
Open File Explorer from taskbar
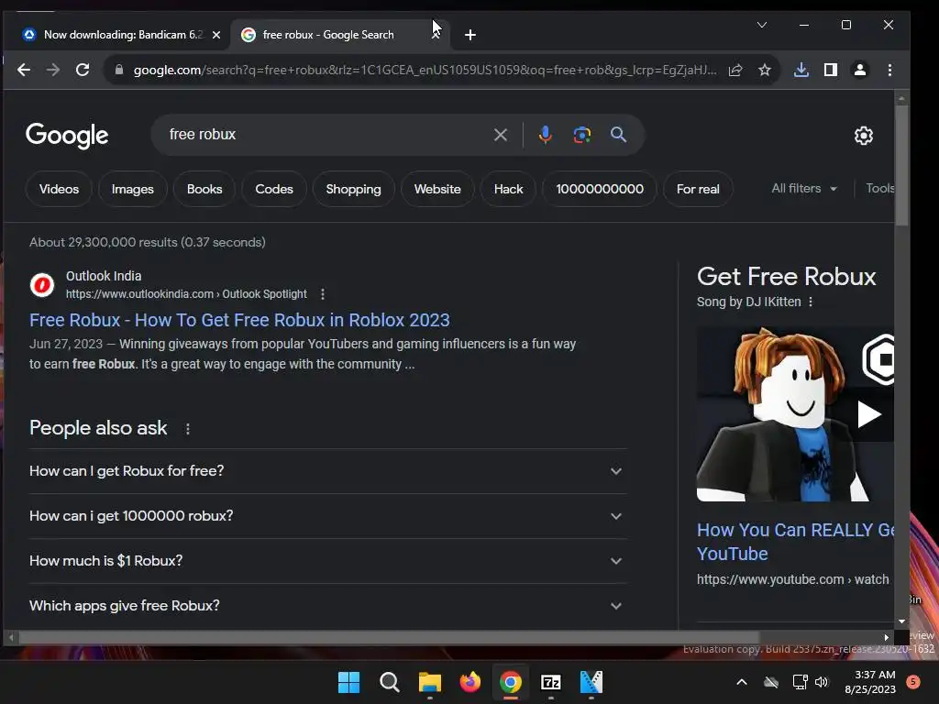(x=430, y=682)
